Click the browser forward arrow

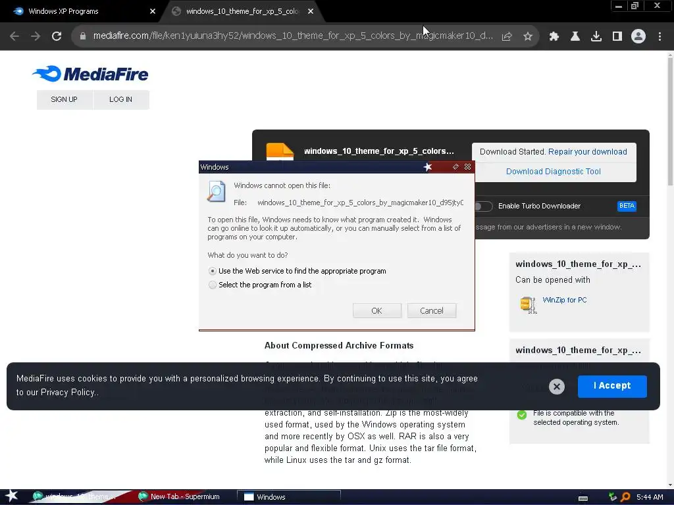(x=36, y=37)
